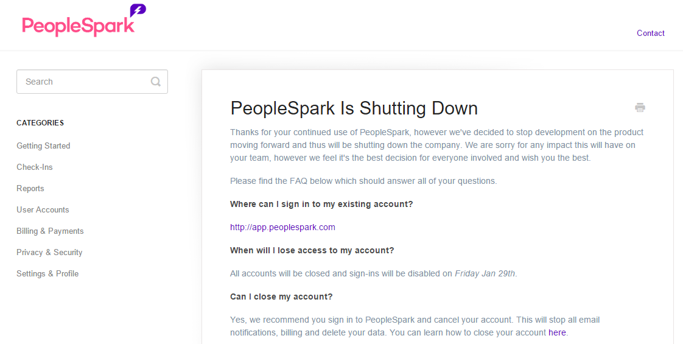Image resolution: width=683 pixels, height=344 pixels.
Task: Click the "PeopleSpark Is Shutting Down" article title
Action: [x=354, y=108]
